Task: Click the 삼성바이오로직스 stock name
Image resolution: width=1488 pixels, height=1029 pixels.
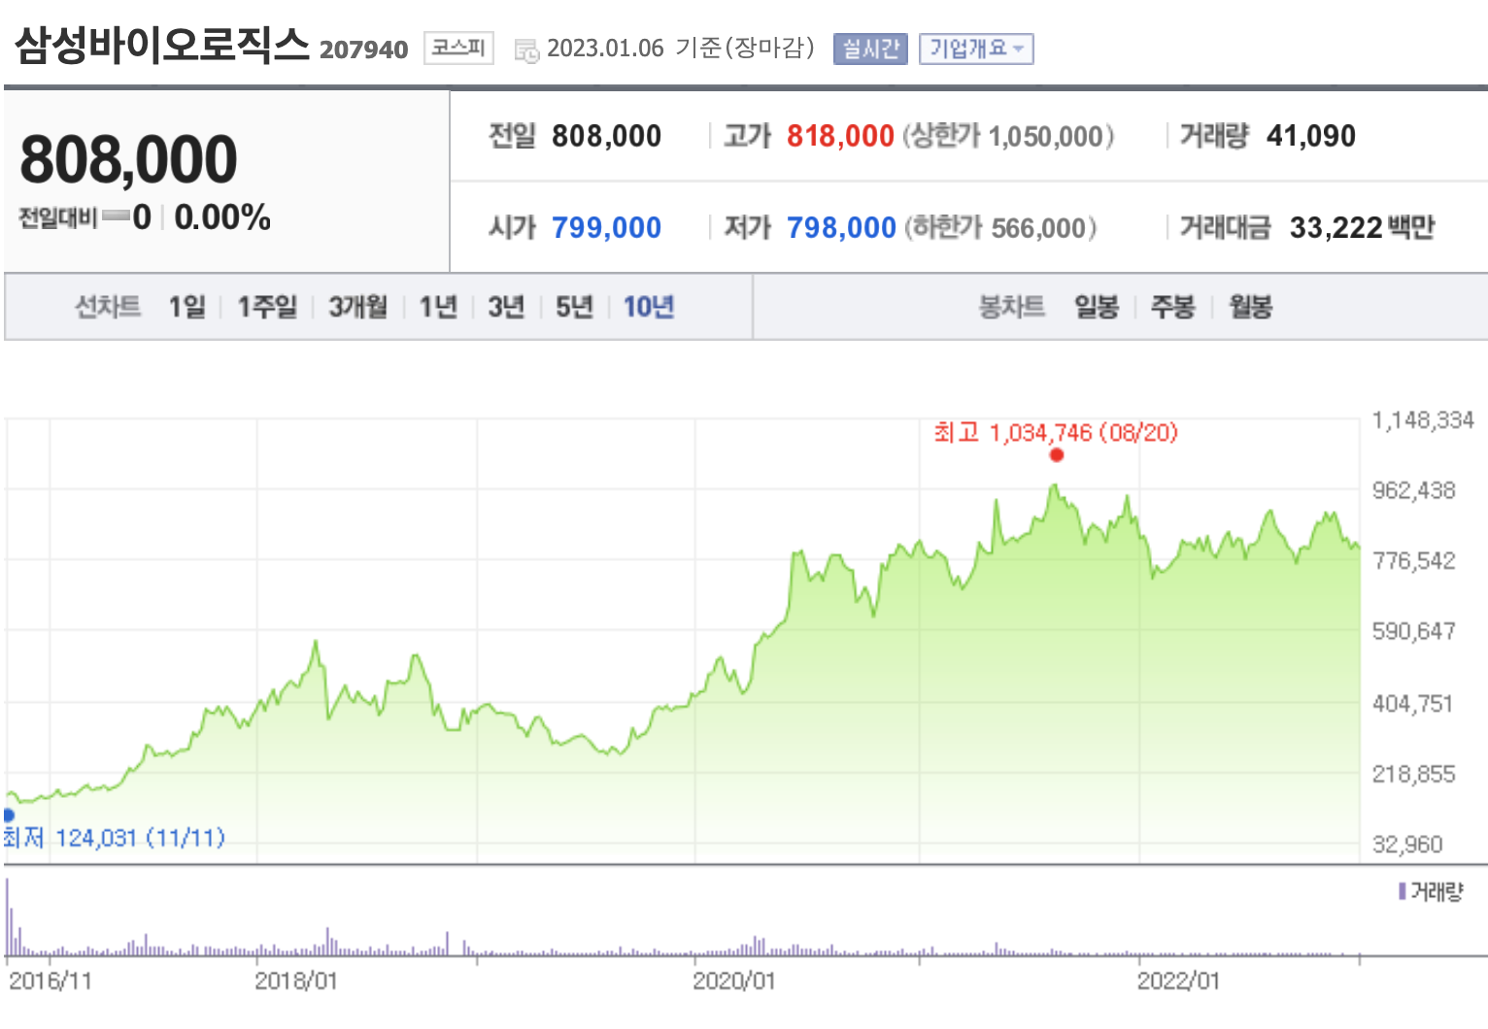Action: pos(161,45)
